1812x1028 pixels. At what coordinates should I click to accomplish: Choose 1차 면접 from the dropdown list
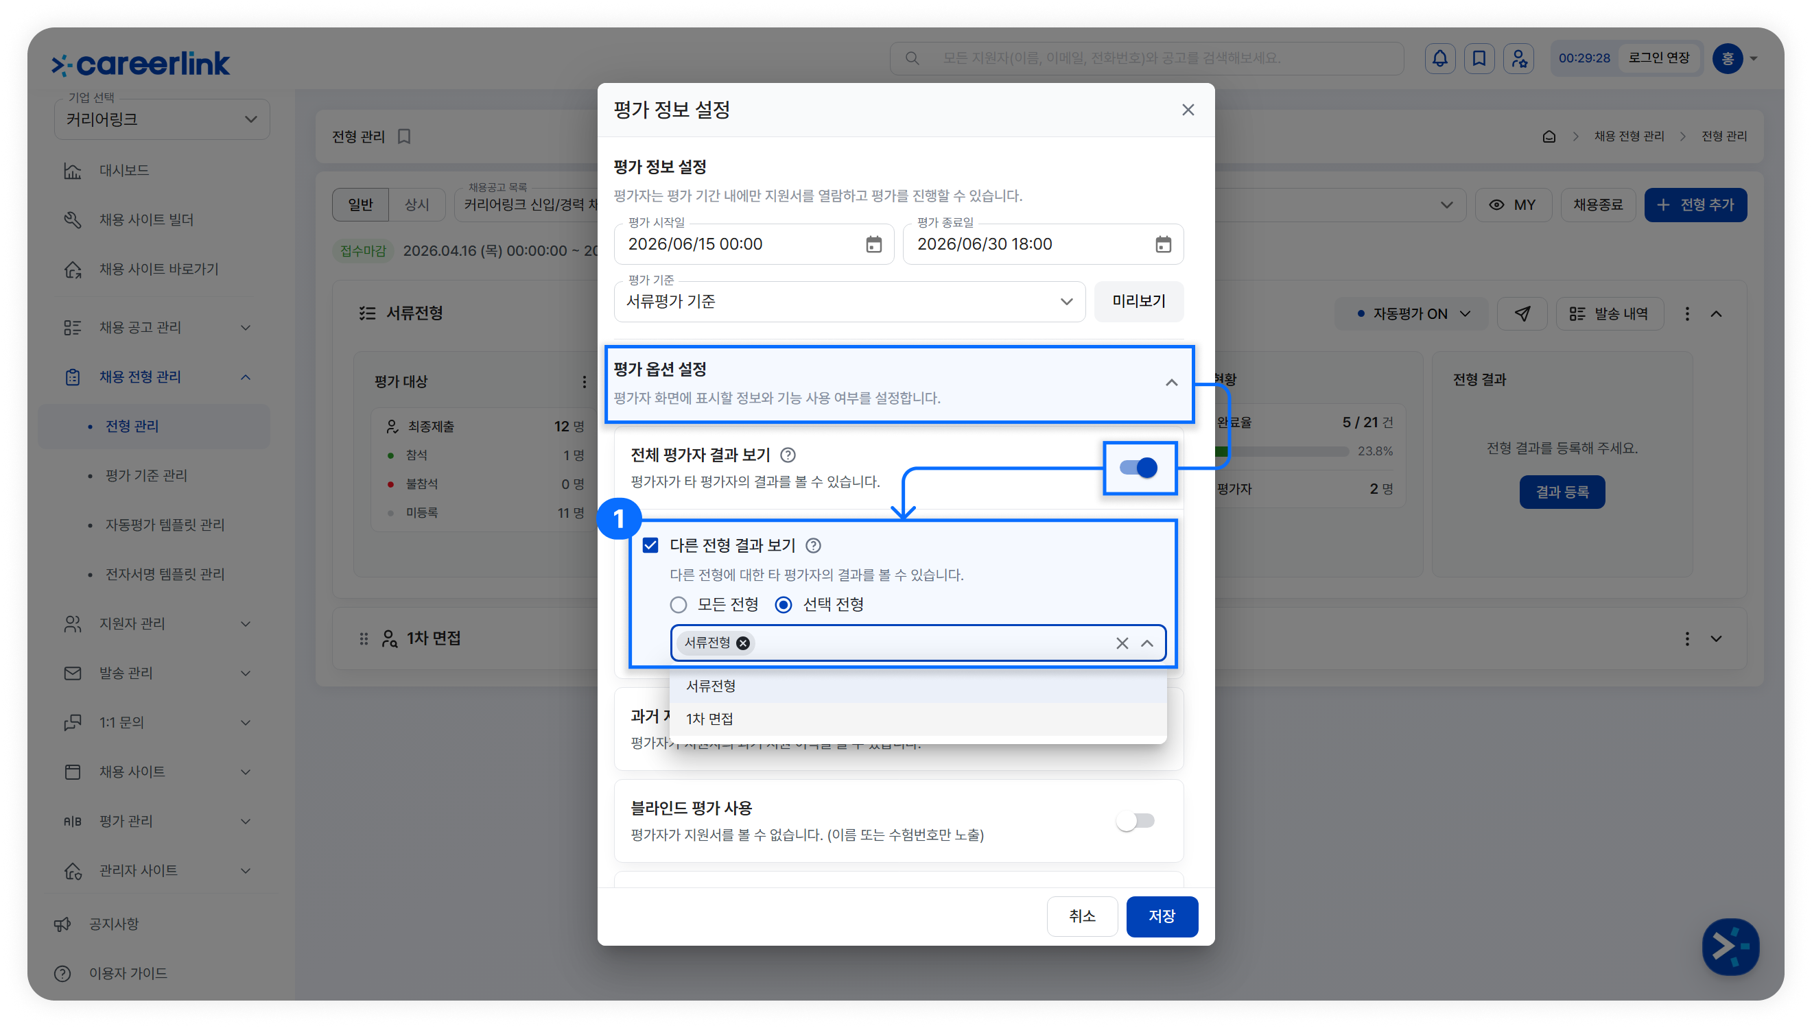917,719
